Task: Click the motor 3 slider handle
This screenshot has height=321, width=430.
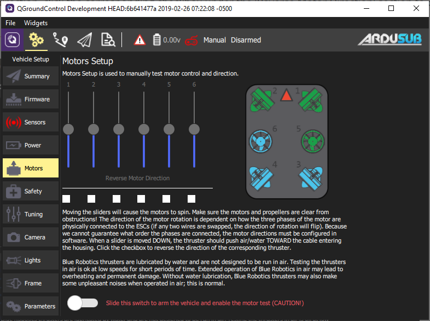Action: pyautogui.click(x=119, y=129)
